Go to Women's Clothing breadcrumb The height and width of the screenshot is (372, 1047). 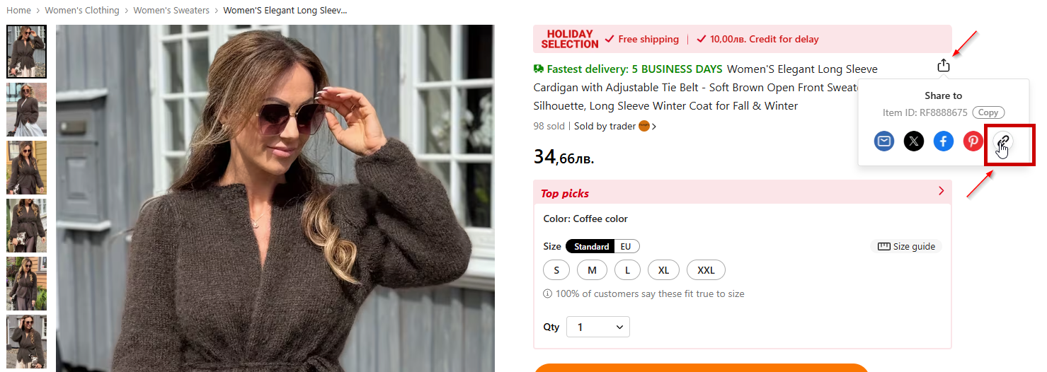[82, 11]
